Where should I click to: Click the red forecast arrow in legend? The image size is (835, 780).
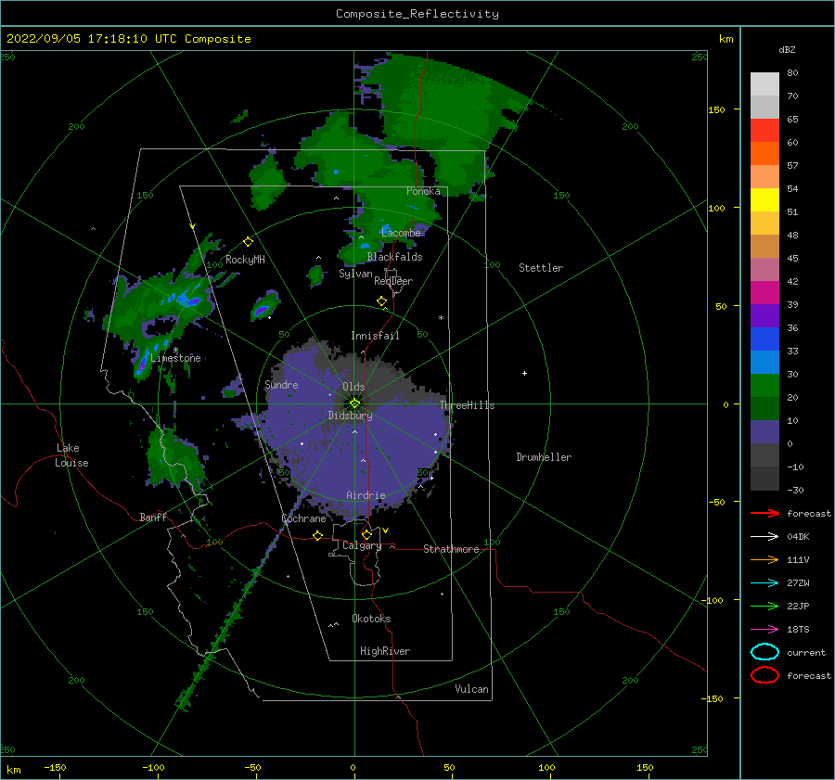click(764, 513)
